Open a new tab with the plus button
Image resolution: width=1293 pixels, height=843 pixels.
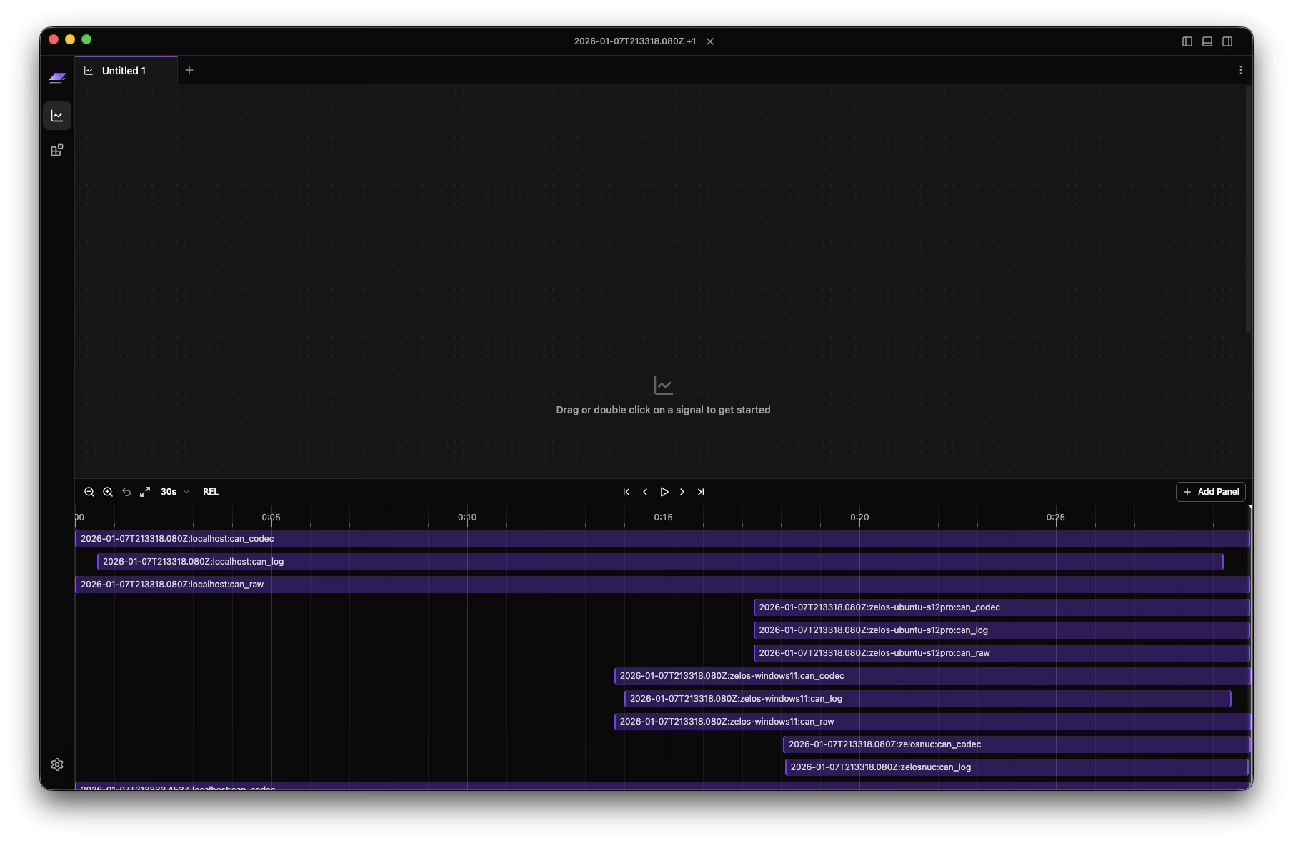pyautogui.click(x=189, y=70)
